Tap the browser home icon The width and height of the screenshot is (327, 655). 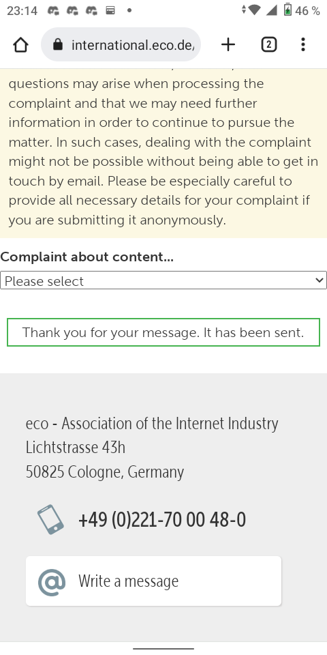[20, 45]
